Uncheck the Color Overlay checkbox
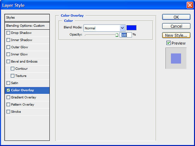Image resolution: width=195 pixels, height=146 pixels. (x=8, y=90)
